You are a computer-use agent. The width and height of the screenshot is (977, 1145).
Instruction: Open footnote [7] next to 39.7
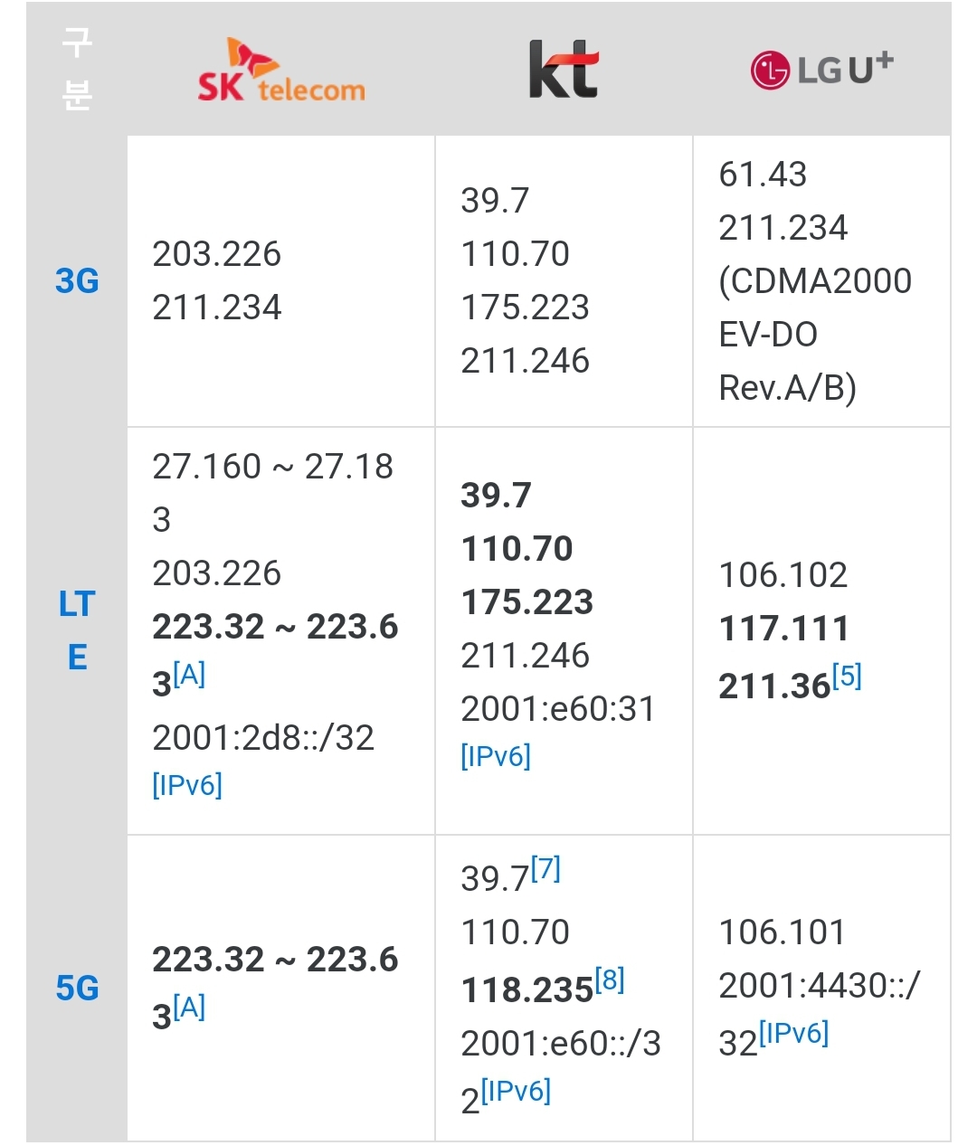tap(545, 869)
